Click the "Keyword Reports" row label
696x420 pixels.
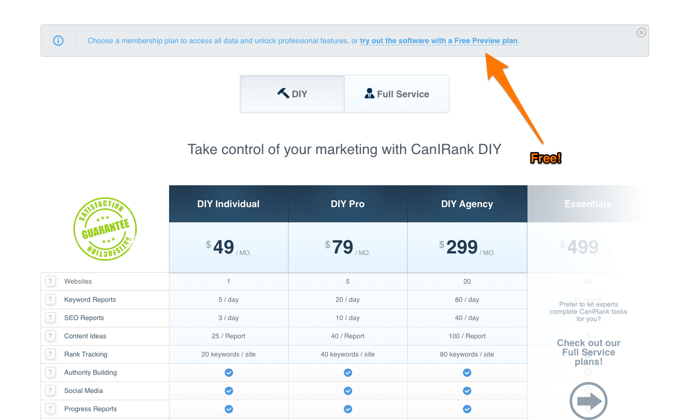90,300
